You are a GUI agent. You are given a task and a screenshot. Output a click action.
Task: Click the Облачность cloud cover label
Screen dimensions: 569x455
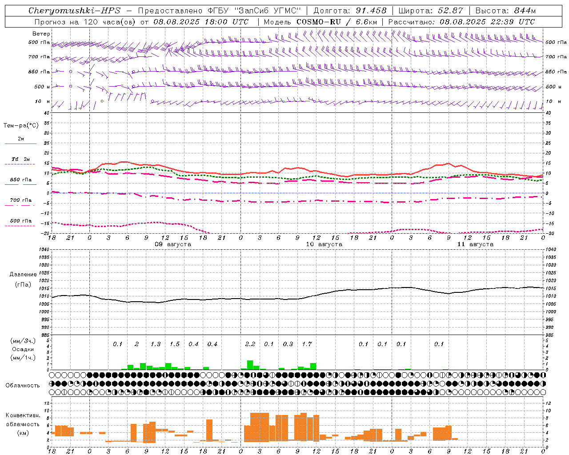[x=23, y=385]
